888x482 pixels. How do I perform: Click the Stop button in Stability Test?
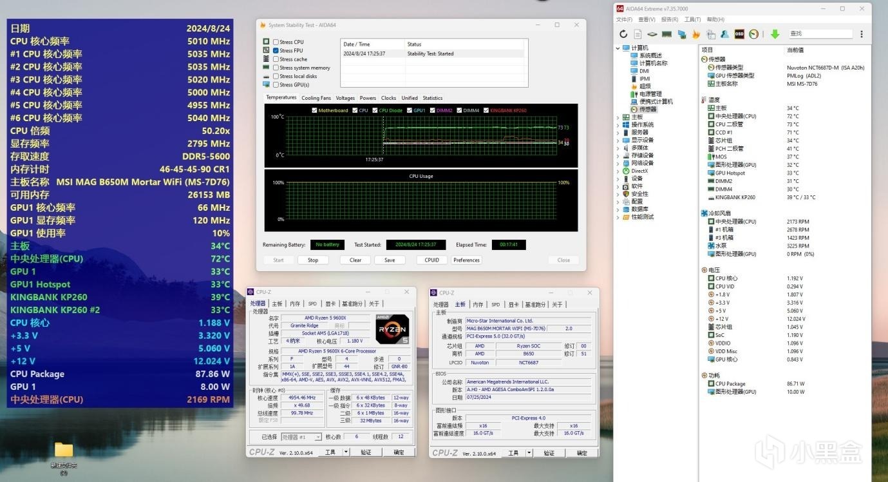(313, 260)
